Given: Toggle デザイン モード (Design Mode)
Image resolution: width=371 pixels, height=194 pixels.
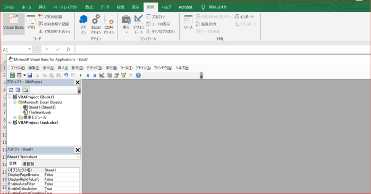Looking at the screenshot, I should pos(138,24).
